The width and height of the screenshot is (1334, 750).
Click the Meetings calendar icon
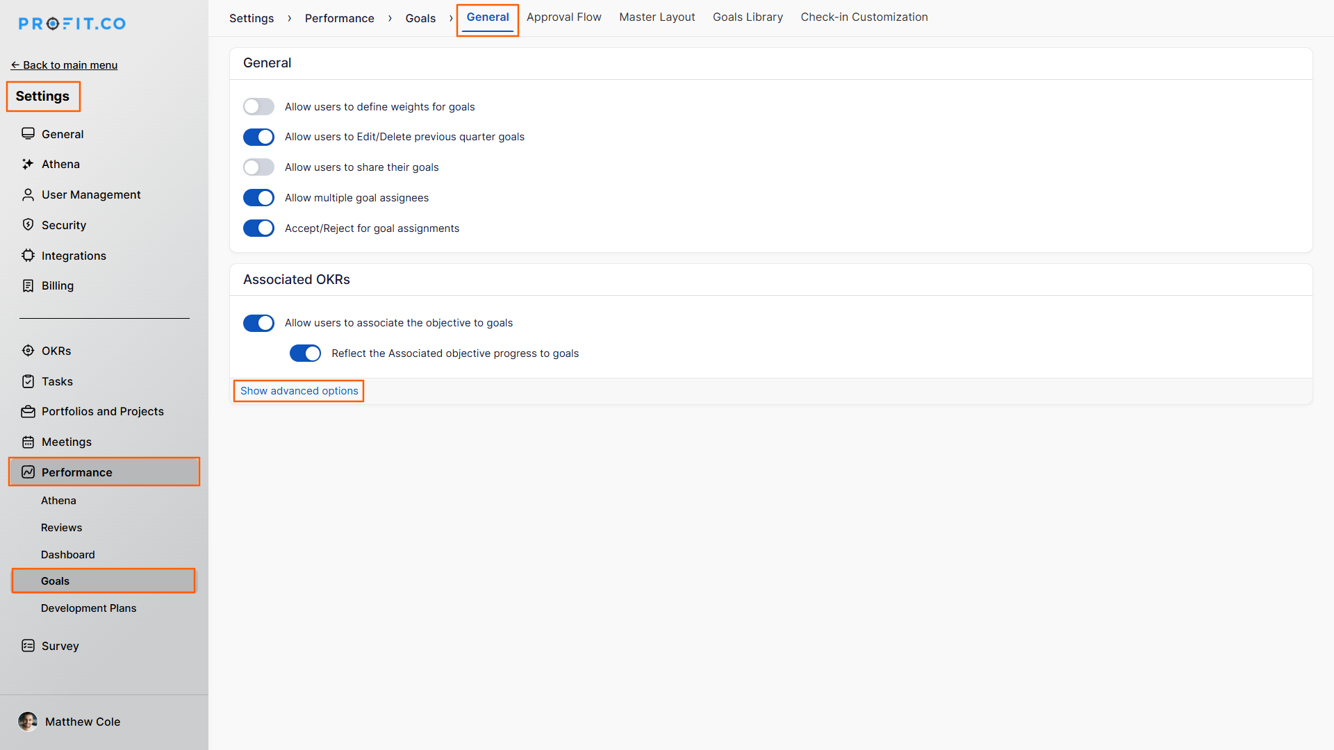[28, 442]
